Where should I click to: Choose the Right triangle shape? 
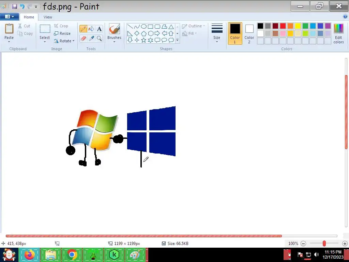(130, 33)
